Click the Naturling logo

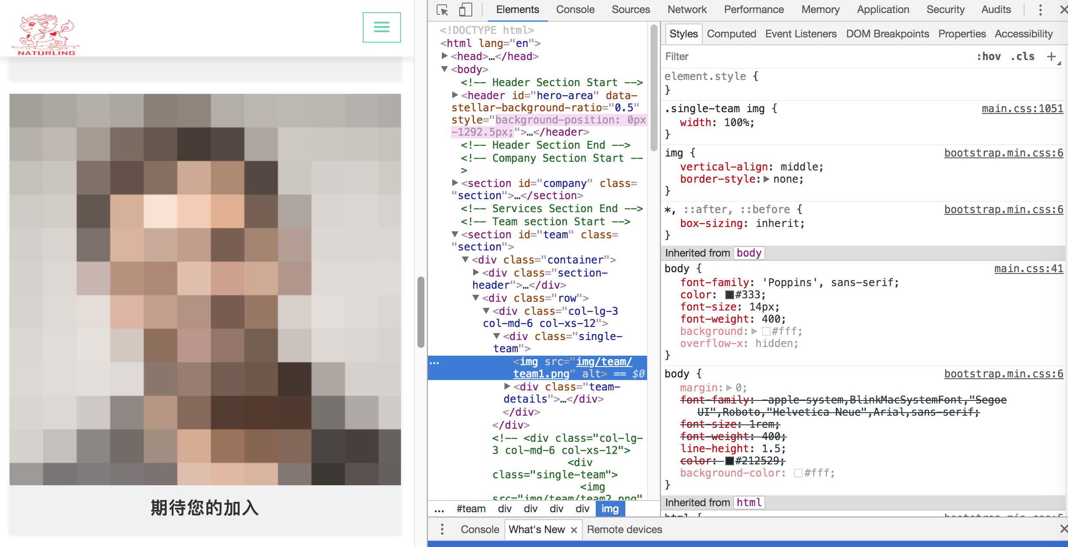pyautogui.click(x=46, y=35)
